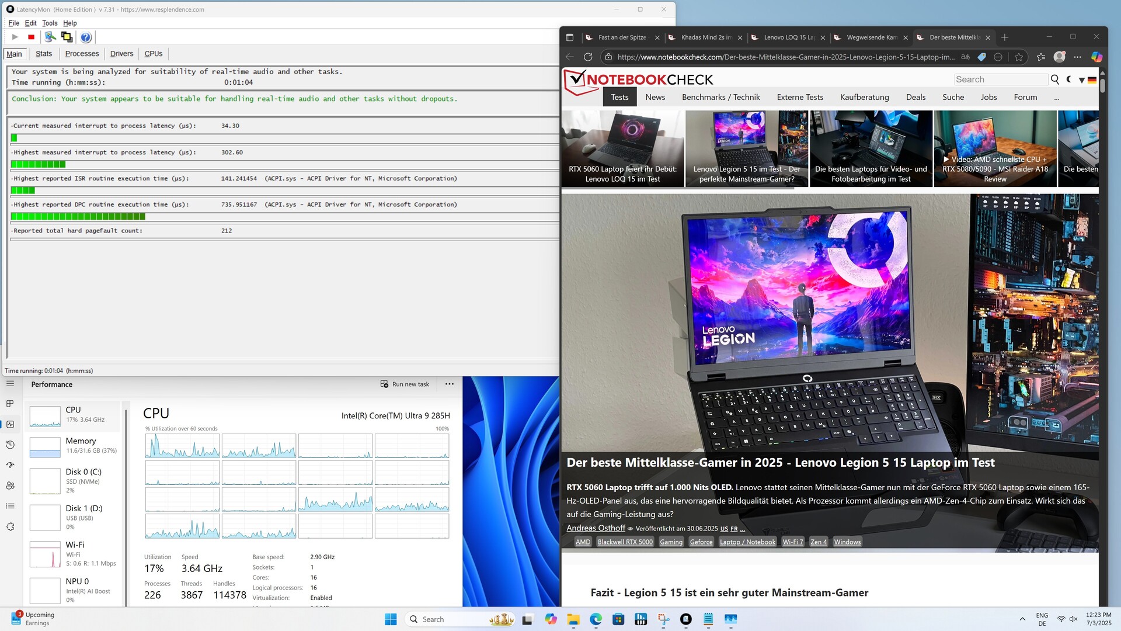This screenshot has height=631, width=1121.
Task: Open Task Manager three-dot more options
Action: [x=449, y=384]
